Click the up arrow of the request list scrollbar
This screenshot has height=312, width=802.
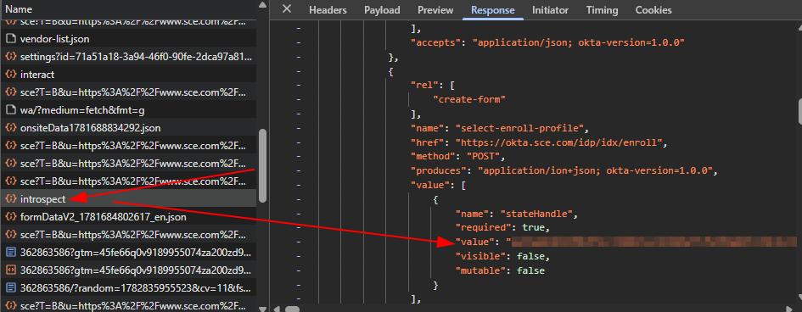(262, 4)
